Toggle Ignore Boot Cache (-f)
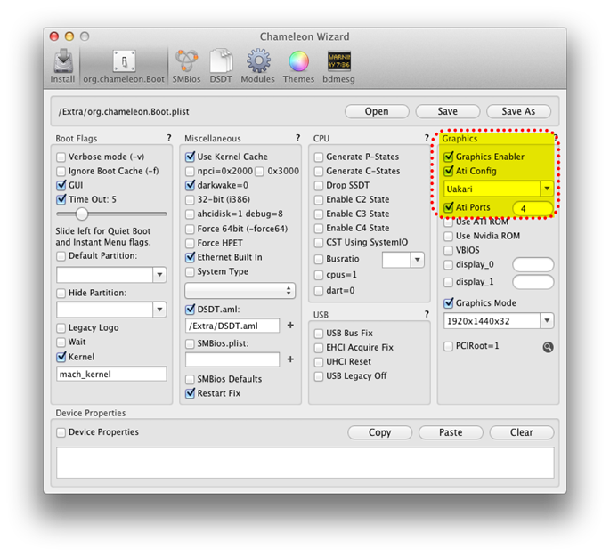This screenshot has width=610, height=556. [x=61, y=172]
